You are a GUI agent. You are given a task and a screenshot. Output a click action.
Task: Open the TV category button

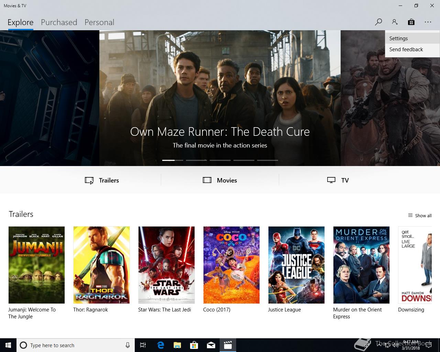[x=338, y=180]
